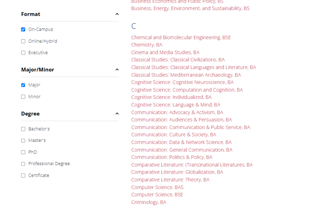336x214 pixels.
Task: Tick the Certificate checkbox
Action: (23, 175)
